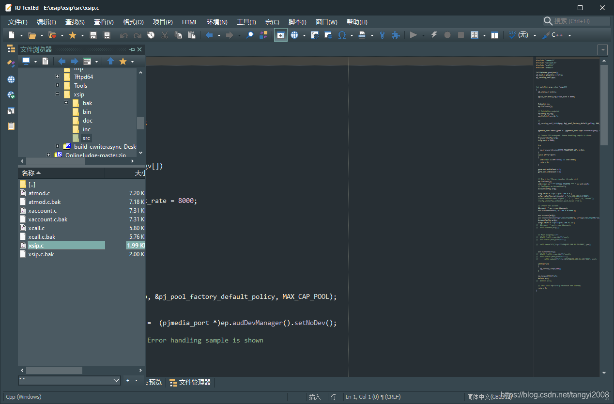Image resolution: width=614 pixels, height=404 pixels.
Task: Click the paste clipboard icon
Action: point(192,35)
